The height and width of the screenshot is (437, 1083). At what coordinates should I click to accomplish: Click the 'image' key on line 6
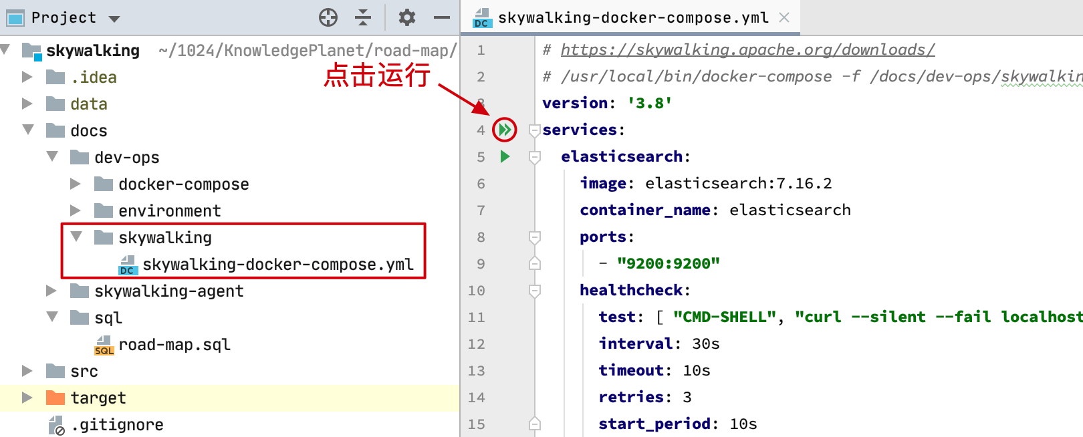[x=603, y=184]
